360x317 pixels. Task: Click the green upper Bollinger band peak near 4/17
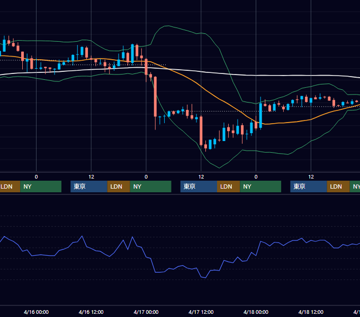(168, 26)
